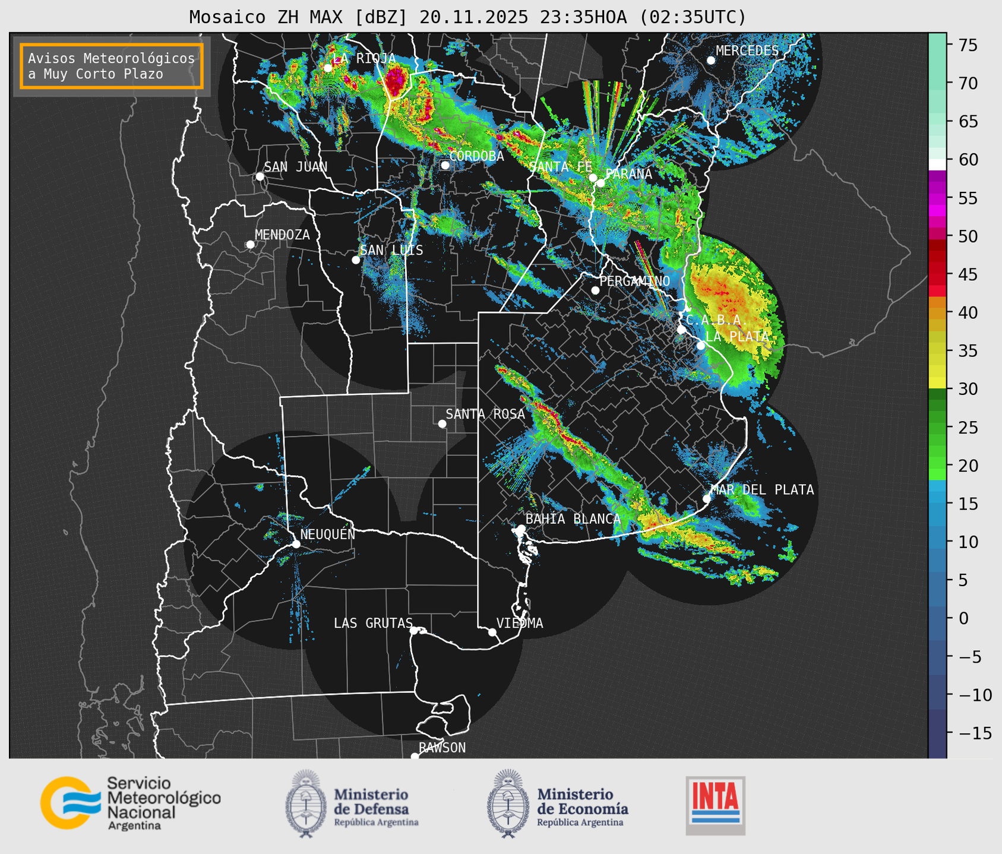Select the C.A.B.A. city marker
Screen dimensions: 1002x854
click(x=682, y=330)
